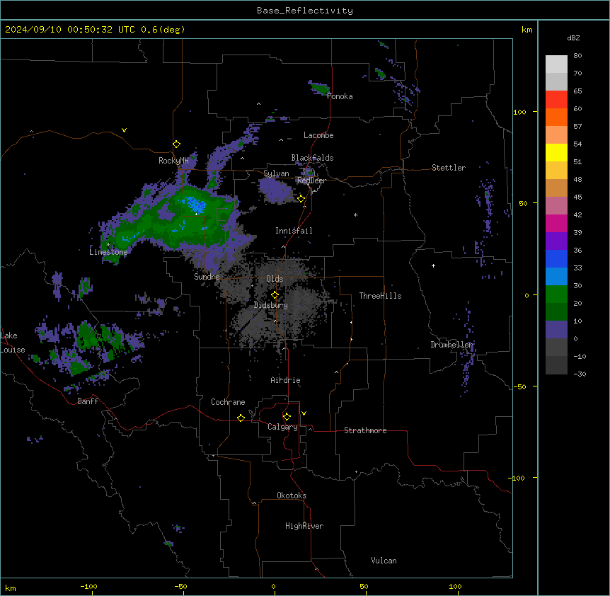Image resolution: width=610 pixels, height=596 pixels.
Task: Click the 80 value on dBZ legend
Action: click(x=577, y=56)
